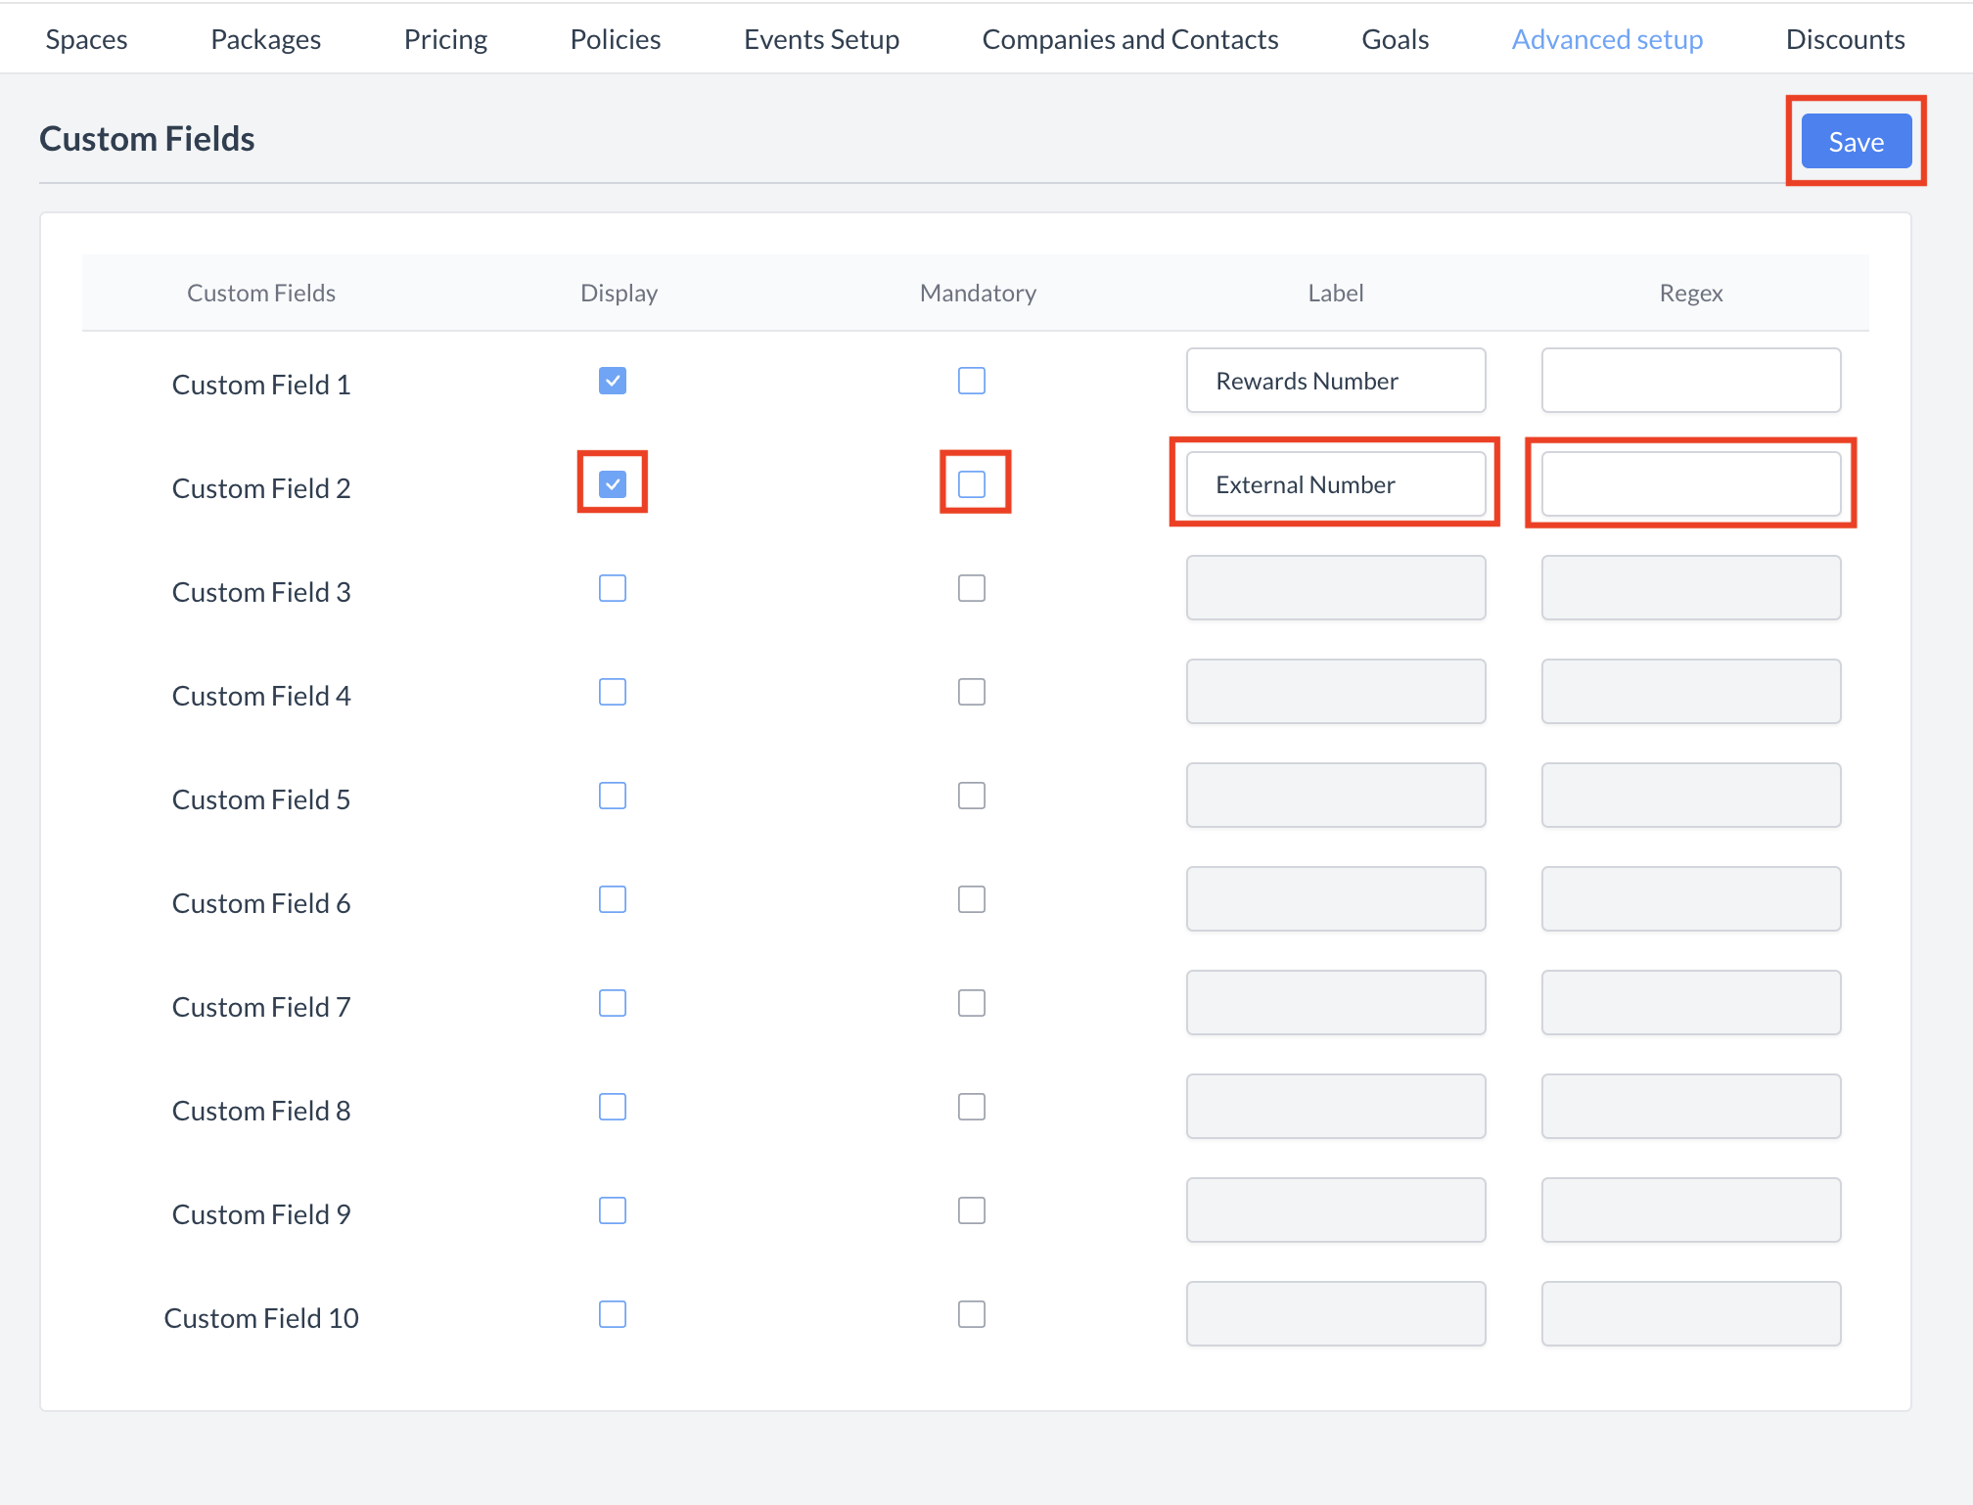Check Display for Custom Field 5
The height and width of the screenshot is (1505, 1973).
pyautogui.click(x=613, y=796)
